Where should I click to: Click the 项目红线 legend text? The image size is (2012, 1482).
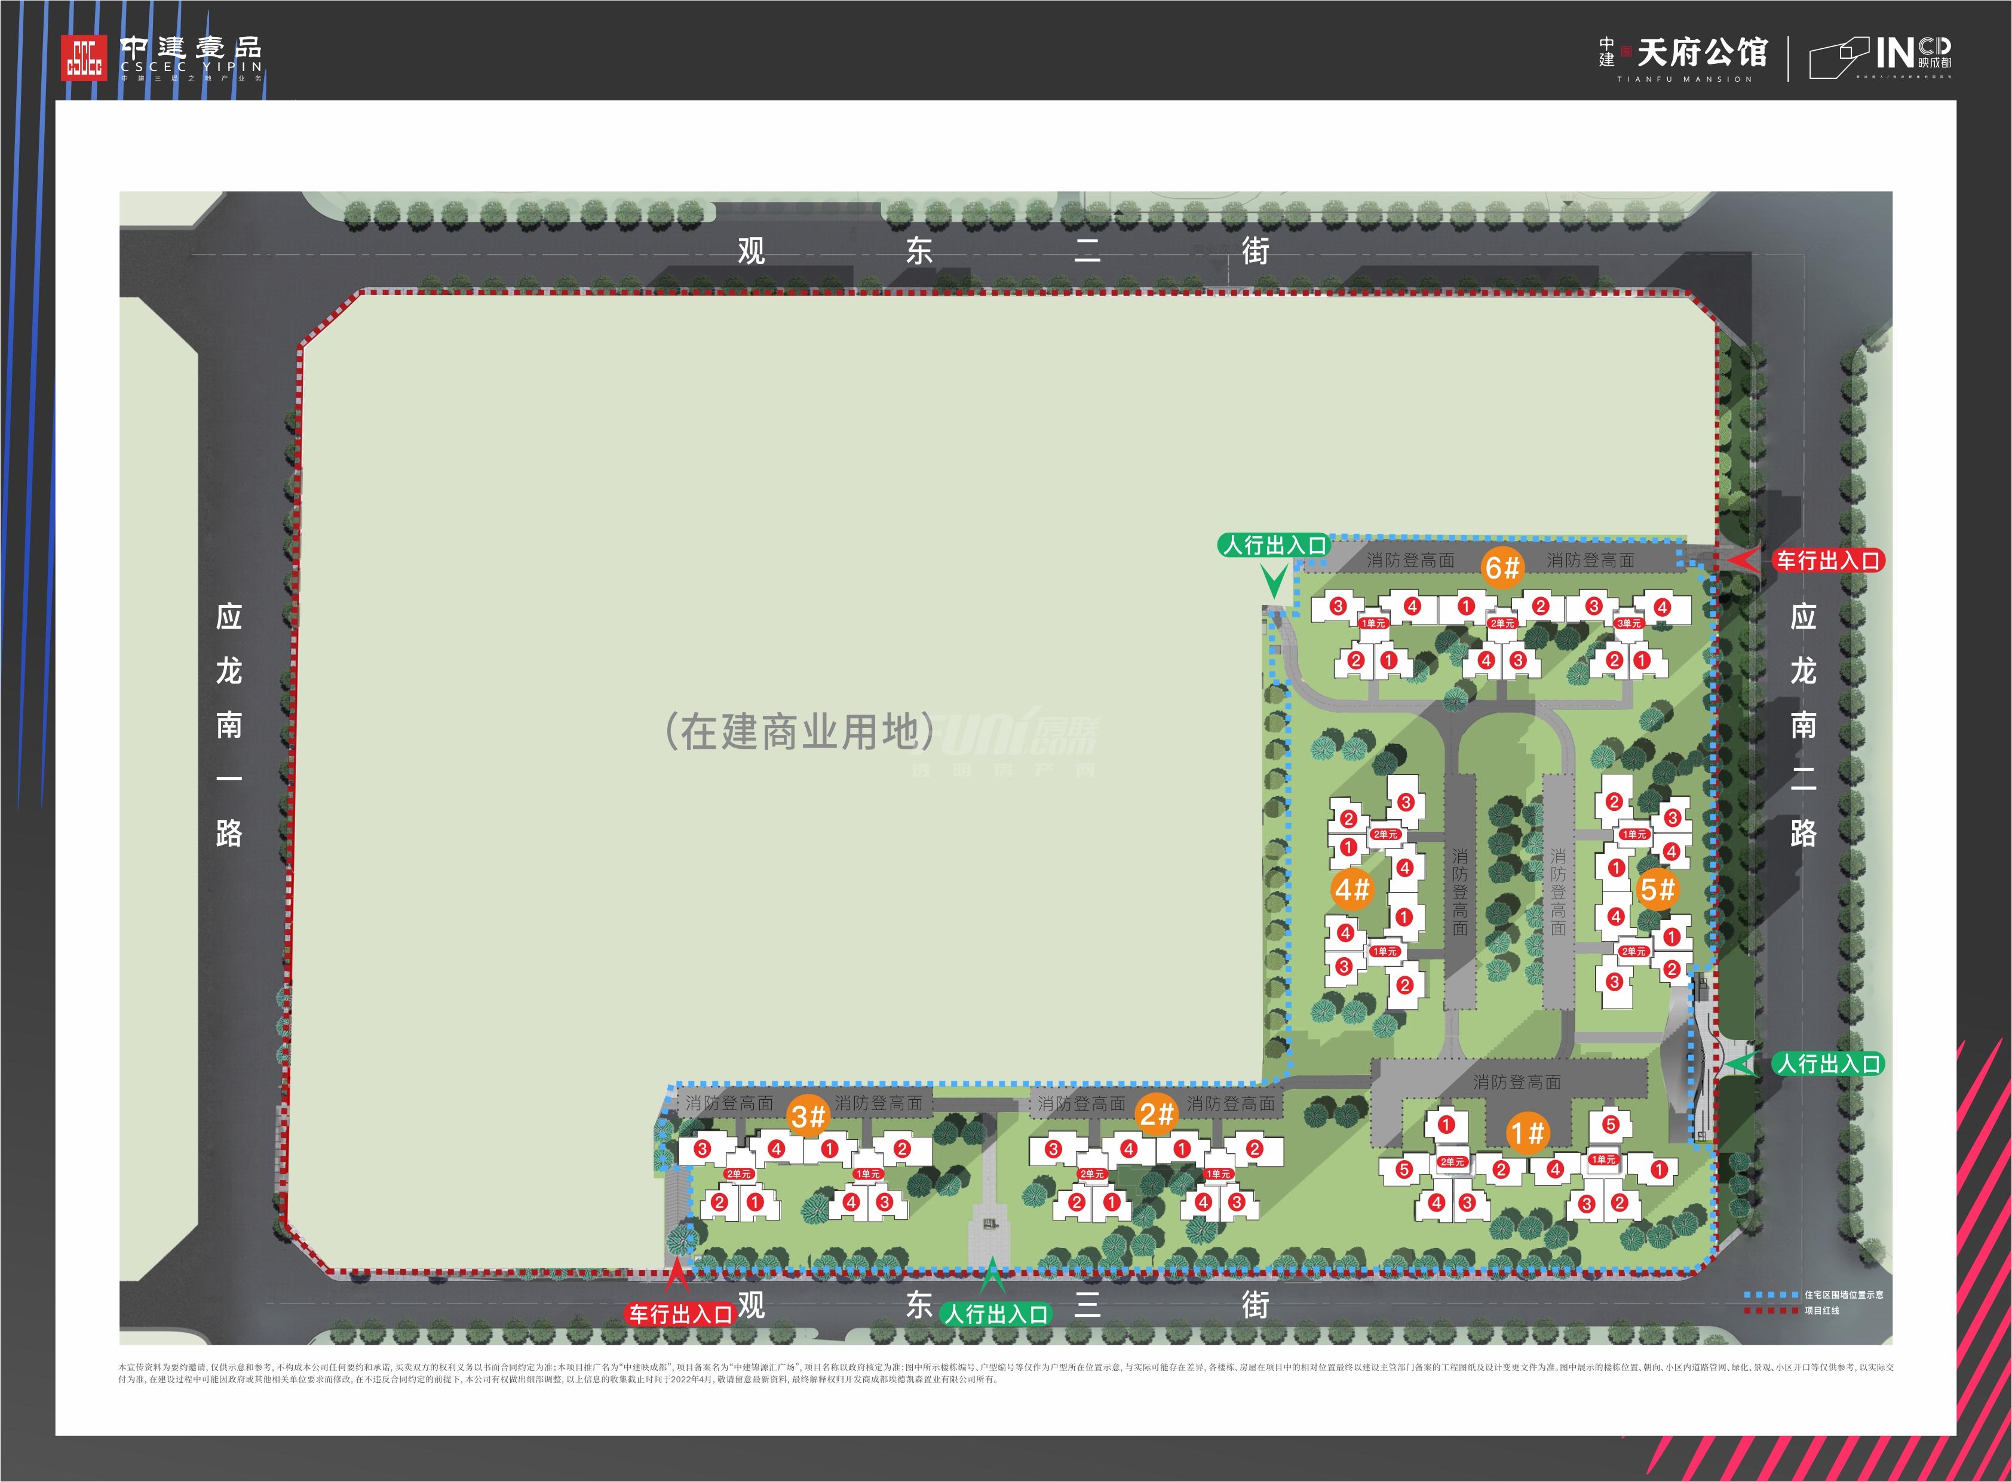(1822, 1311)
